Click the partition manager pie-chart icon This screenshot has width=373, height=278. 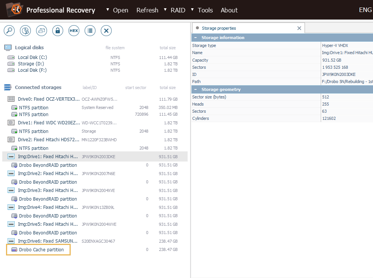point(26,31)
